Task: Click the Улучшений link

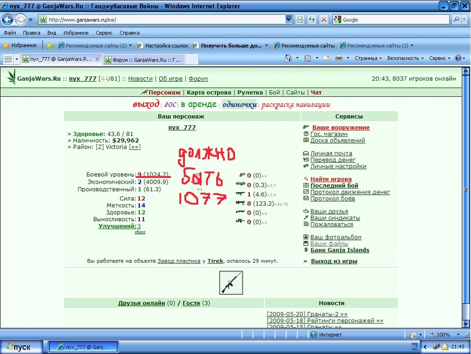Action: 117,226
